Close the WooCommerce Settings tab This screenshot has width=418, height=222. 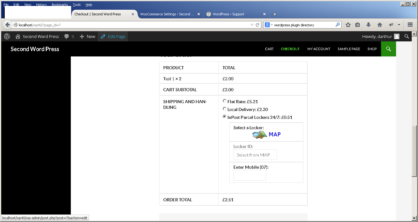199,14
